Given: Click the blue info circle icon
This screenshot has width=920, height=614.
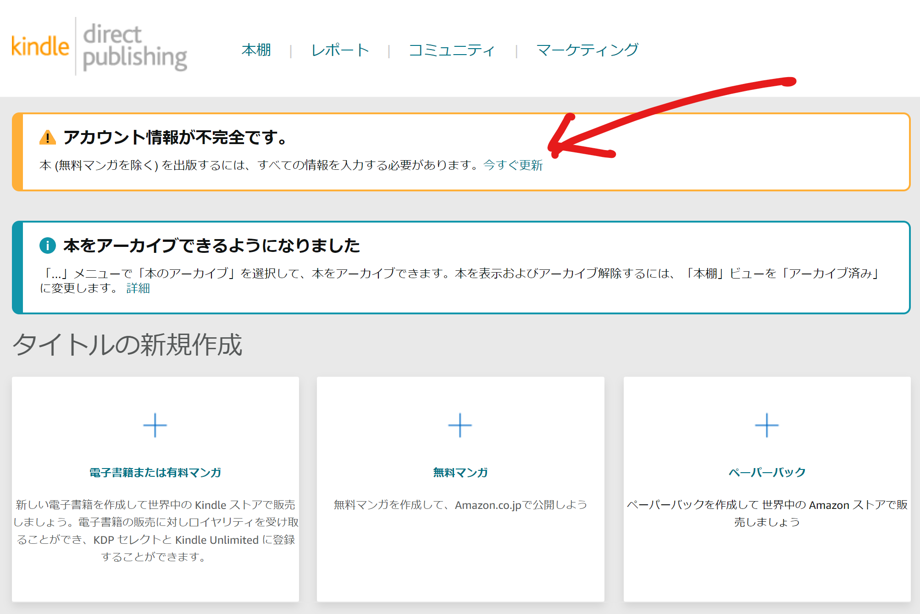Looking at the screenshot, I should 48,246.
